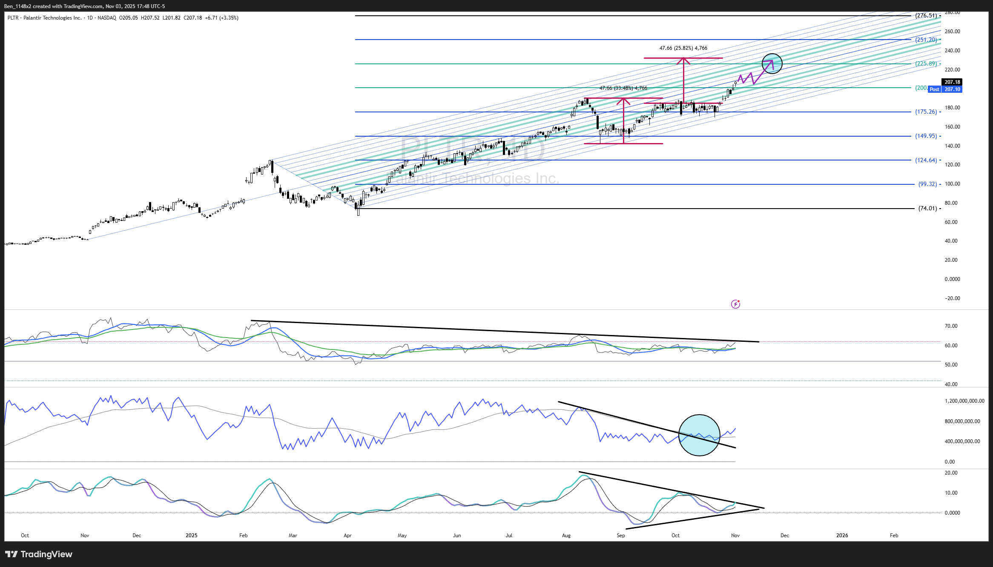Click the (175.26) blue level label
The image size is (993, 567).
pos(926,112)
